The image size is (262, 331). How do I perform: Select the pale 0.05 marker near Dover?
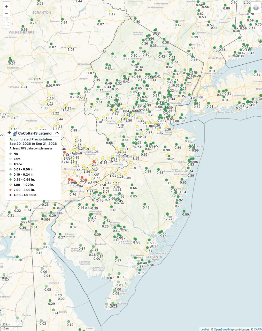coord(46,287)
